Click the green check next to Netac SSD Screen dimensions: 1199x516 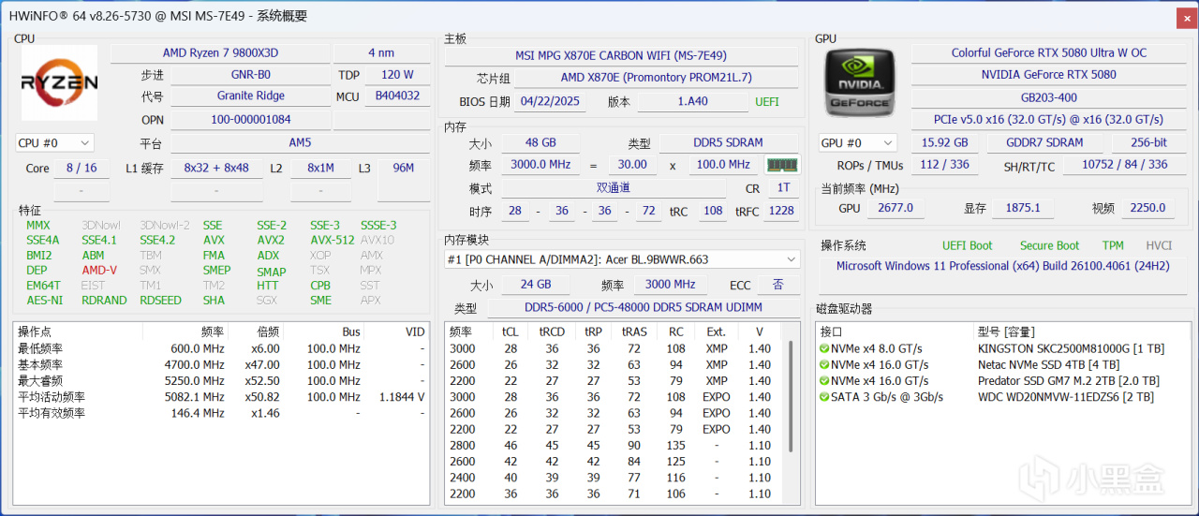tap(824, 365)
